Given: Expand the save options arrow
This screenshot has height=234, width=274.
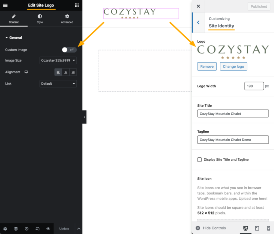Looking at the screenshot, I should [x=79, y=229].
